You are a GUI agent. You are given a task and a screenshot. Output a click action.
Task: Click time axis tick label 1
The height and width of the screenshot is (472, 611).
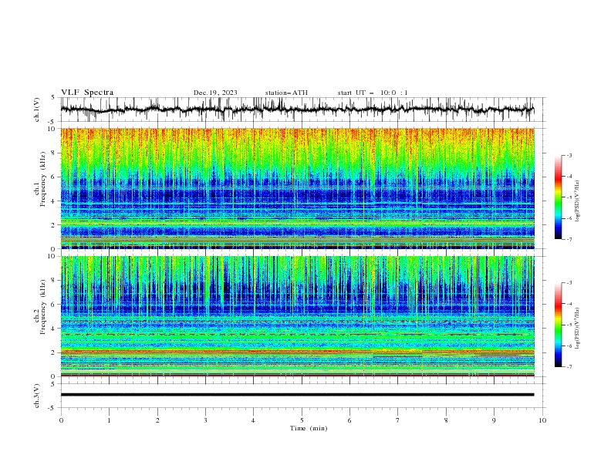pos(109,420)
